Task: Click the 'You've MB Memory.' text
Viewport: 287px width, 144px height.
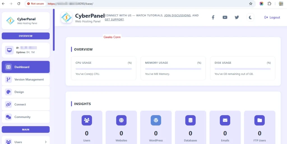Action: [x=158, y=74]
